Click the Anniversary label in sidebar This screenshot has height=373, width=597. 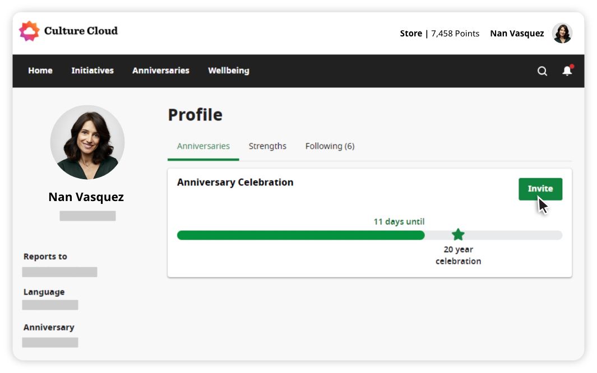pos(49,328)
